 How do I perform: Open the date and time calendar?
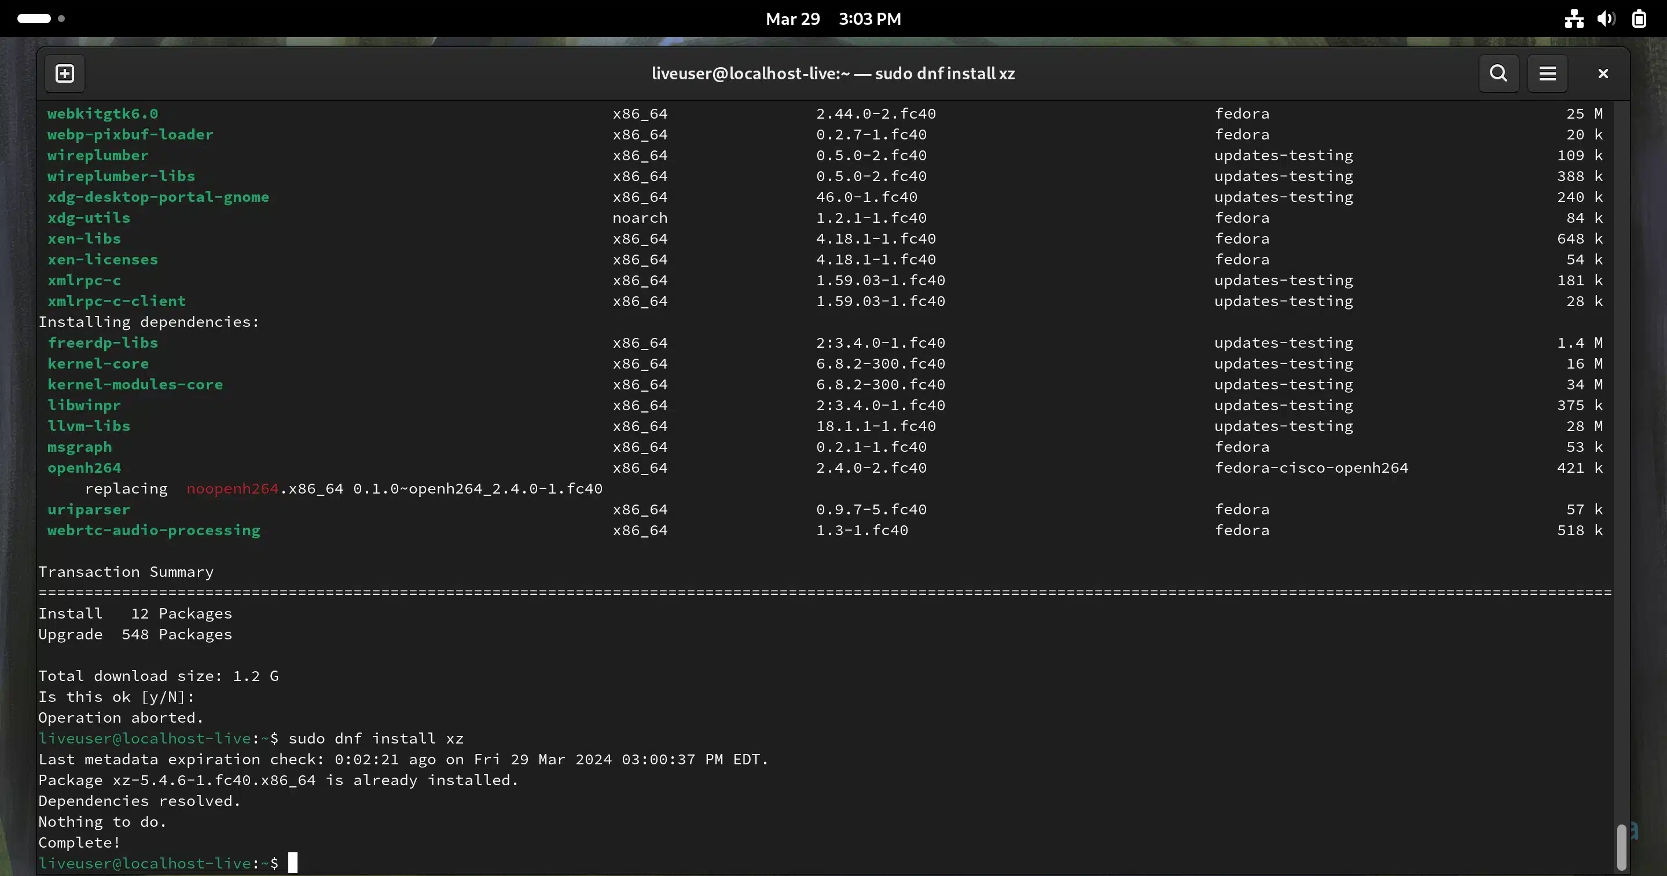(833, 19)
